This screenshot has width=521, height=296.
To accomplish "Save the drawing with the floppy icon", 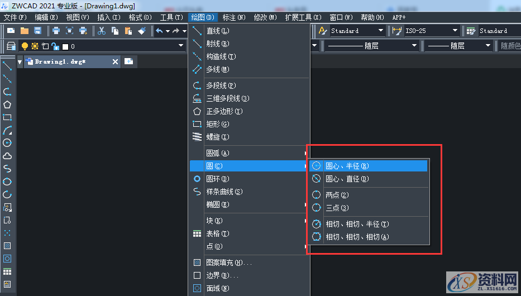I will [37, 31].
